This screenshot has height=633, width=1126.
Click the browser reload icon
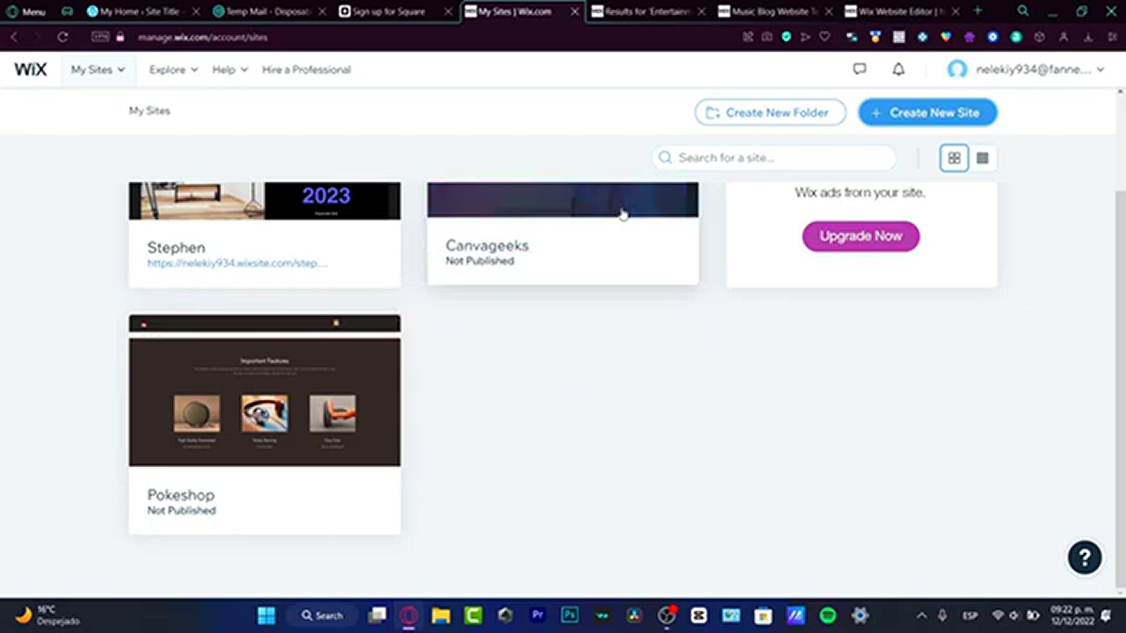tap(62, 37)
